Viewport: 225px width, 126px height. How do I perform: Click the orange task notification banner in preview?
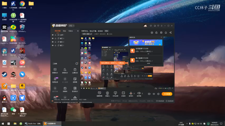[112, 63]
